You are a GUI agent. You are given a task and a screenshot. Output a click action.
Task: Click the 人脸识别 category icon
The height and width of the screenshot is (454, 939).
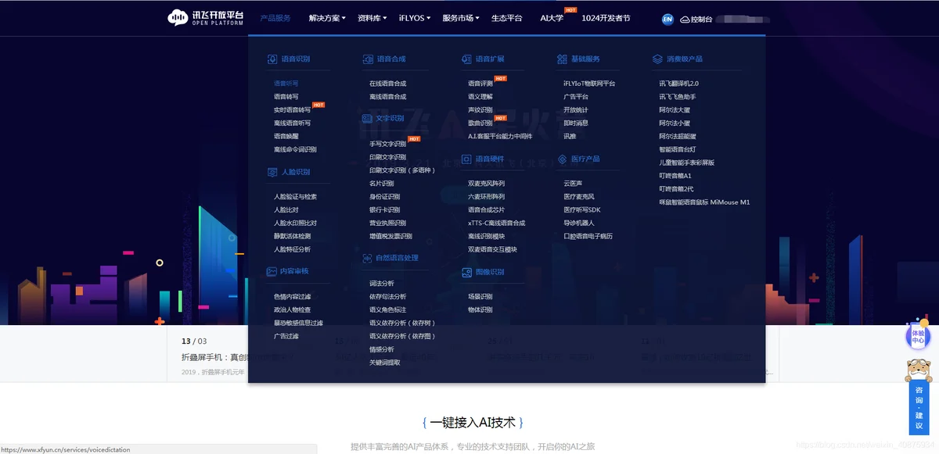click(272, 172)
